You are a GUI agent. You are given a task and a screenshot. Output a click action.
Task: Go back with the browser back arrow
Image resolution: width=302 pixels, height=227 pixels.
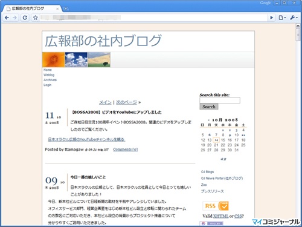tap(7, 18)
